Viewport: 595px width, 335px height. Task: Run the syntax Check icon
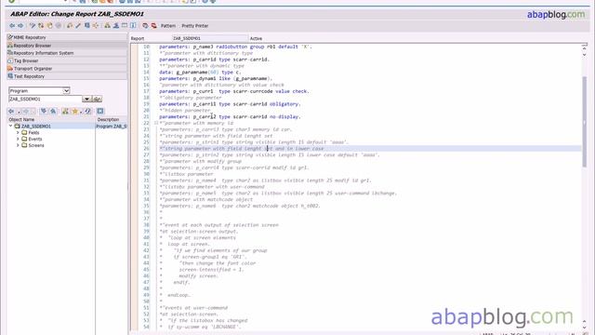click(70, 25)
